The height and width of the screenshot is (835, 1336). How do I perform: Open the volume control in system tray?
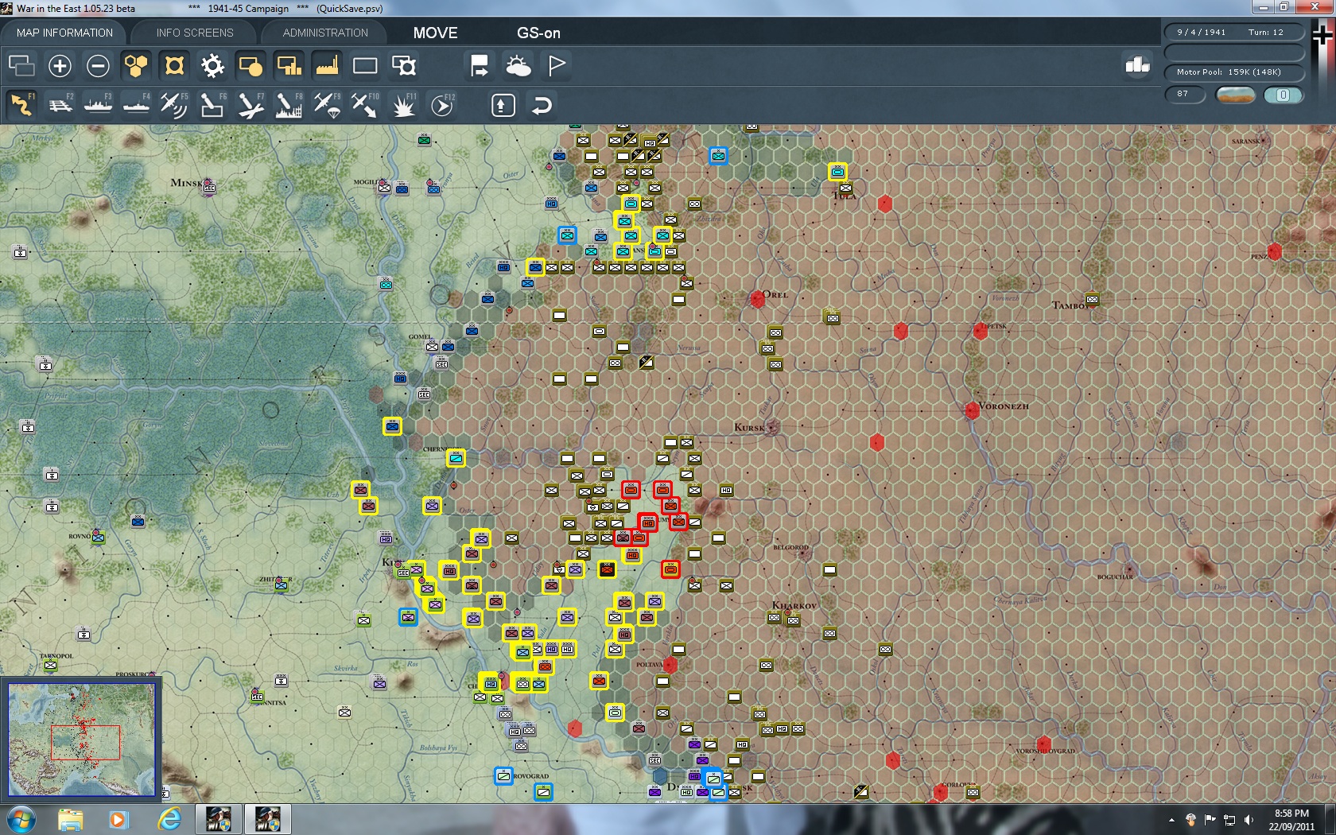[x=1249, y=819]
